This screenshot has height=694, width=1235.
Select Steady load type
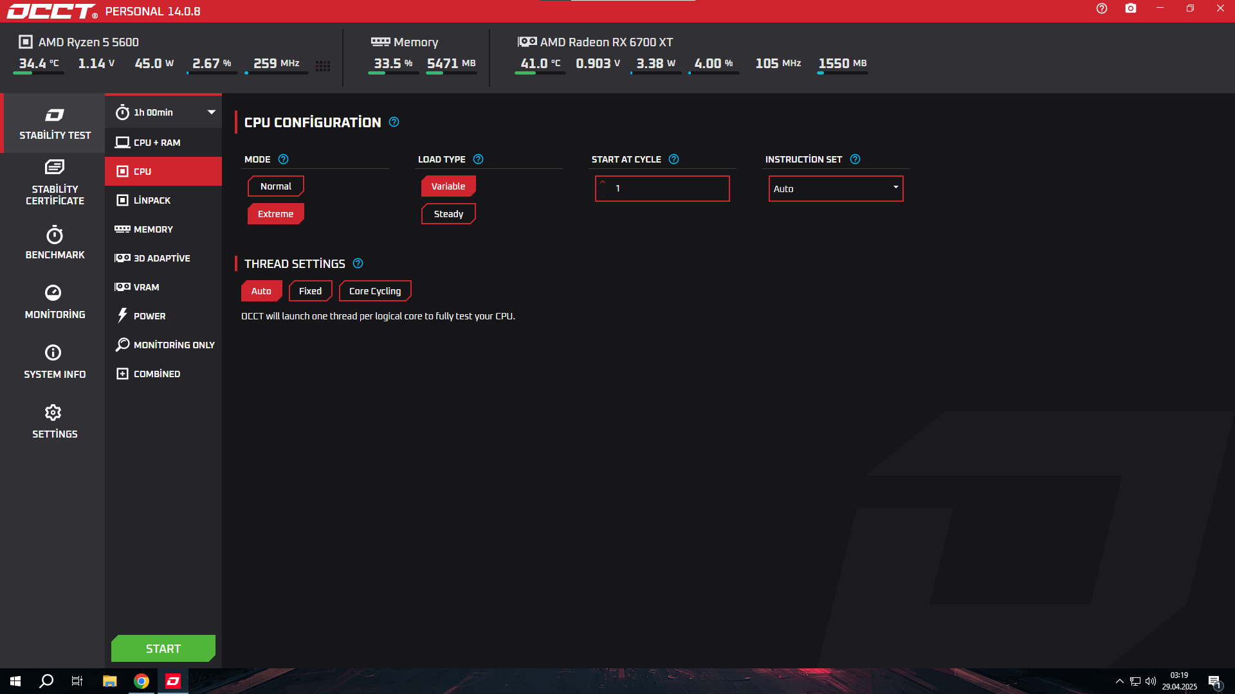(448, 214)
